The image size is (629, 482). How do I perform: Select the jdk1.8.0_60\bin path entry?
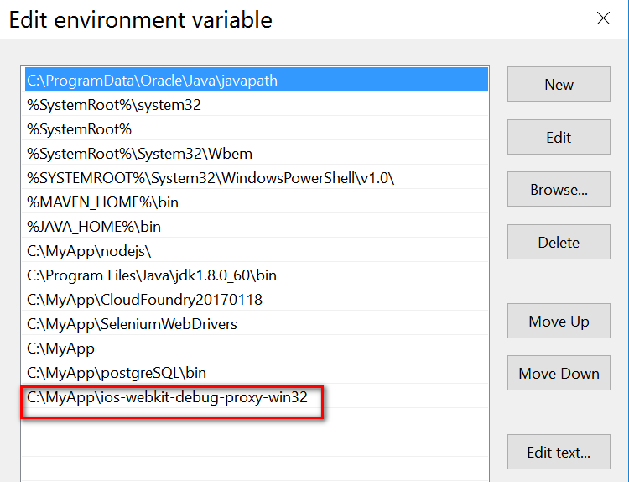click(x=257, y=275)
